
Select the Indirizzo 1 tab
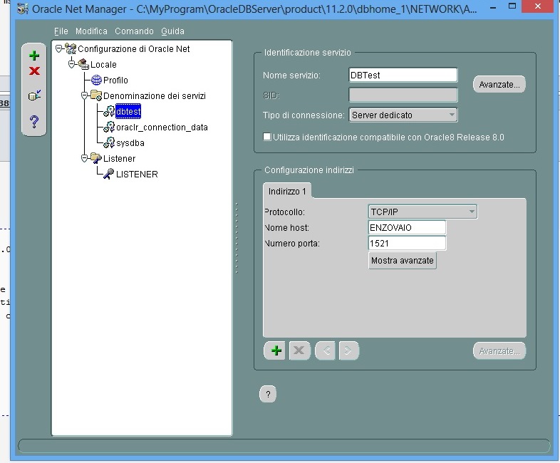pyautogui.click(x=287, y=192)
